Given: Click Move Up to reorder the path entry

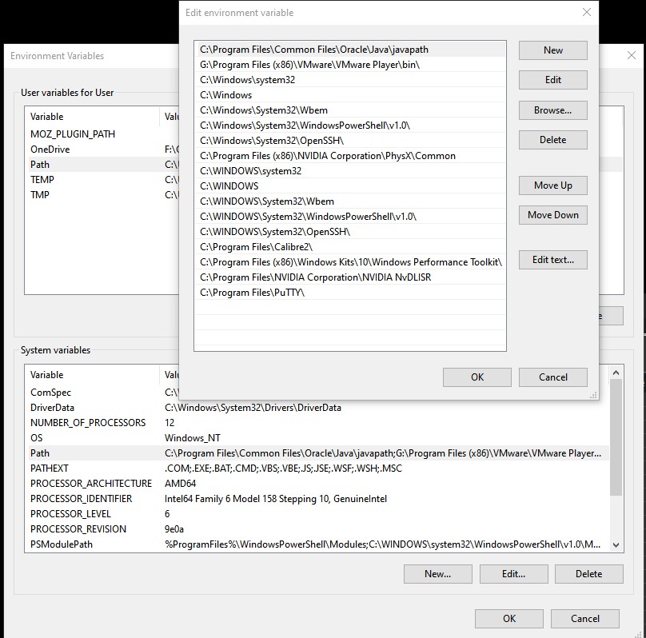Looking at the screenshot, I should coord(552,185).
